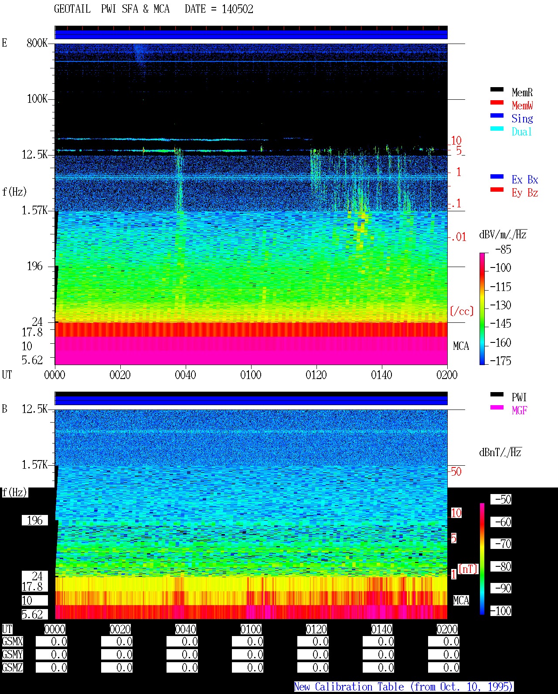This screenshot has height=694, width=558.
Task: Click the blue Ex Bx legend swatch
Action: [x=497, y=177]
